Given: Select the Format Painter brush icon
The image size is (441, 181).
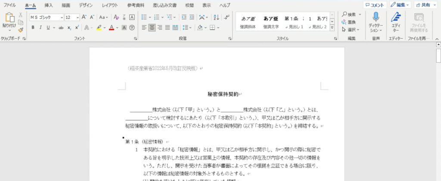Looking at the screenshot, I should [x=21, y=30].
